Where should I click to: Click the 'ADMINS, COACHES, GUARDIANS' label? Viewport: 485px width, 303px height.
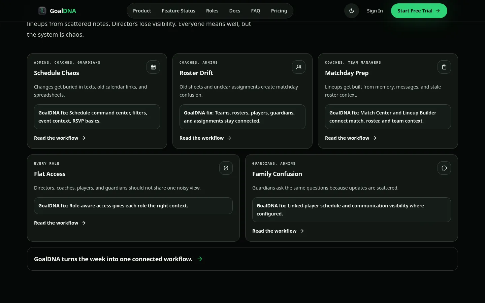[x=67, y=63]
